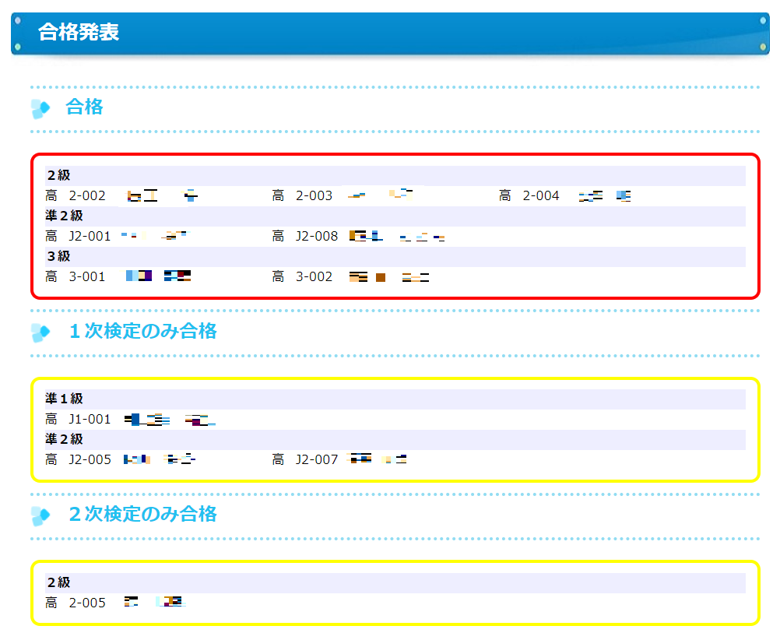Image resolution: width=780 pixels, height=633 pixels.
Task: Select the 2次検定のみ合格 section heading
Action: 142,514
